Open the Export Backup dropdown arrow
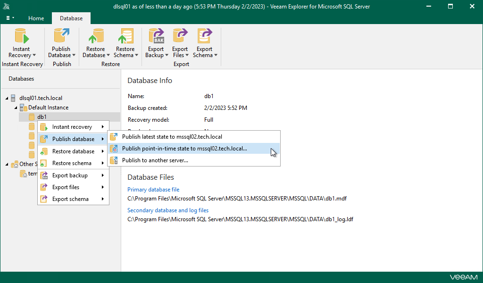This screenshot has width=483, height=283. (167, 56)
